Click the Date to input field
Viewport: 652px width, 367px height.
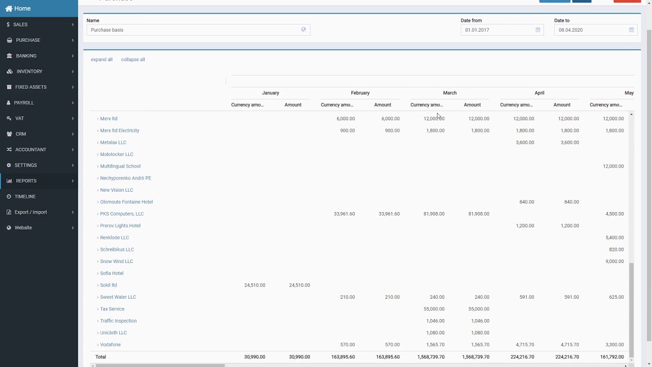595,30
